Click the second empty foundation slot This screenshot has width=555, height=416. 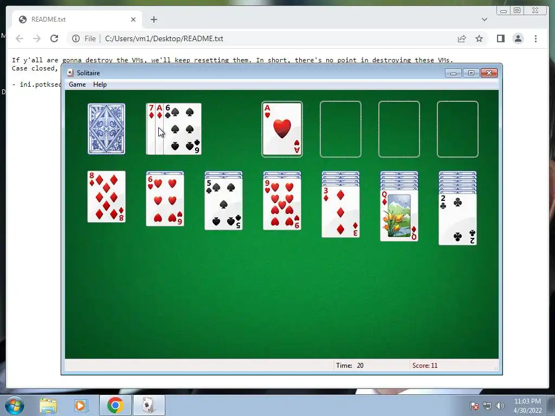340,129
